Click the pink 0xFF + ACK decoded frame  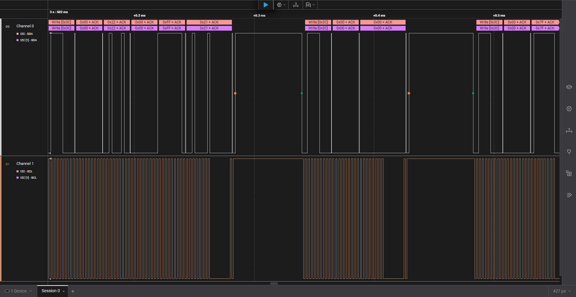tap(172, 22)
